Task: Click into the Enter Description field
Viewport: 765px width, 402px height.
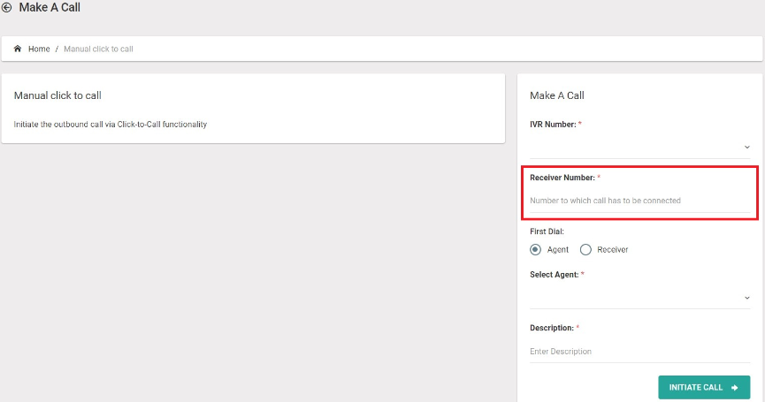Action: 639,352
